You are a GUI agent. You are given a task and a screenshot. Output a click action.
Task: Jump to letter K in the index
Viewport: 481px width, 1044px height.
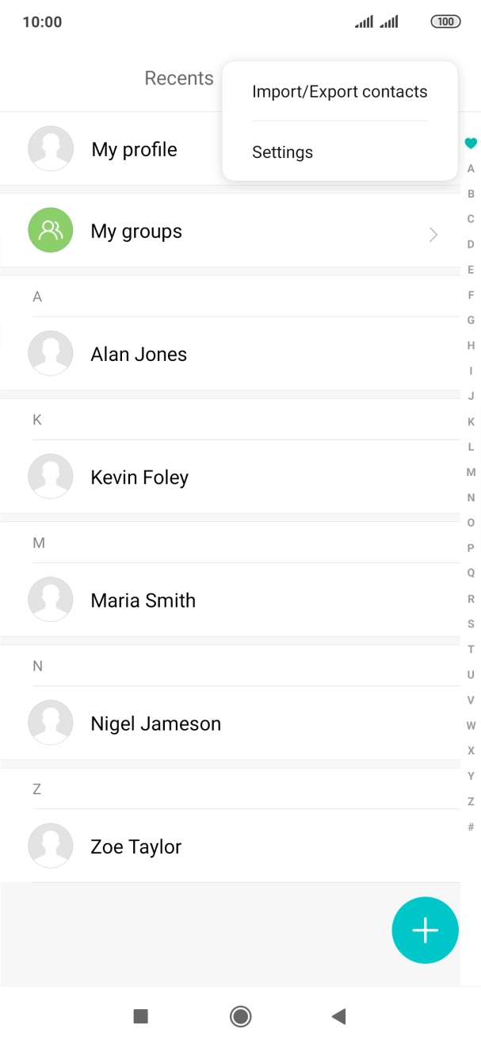point(471,421)
